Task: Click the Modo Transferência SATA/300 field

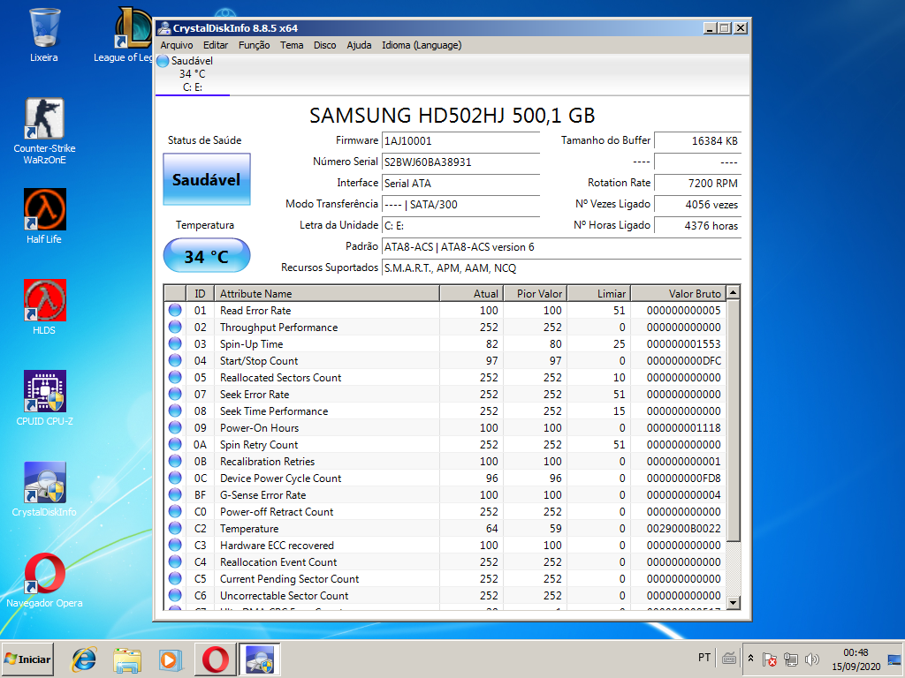Action: point(460,205)
